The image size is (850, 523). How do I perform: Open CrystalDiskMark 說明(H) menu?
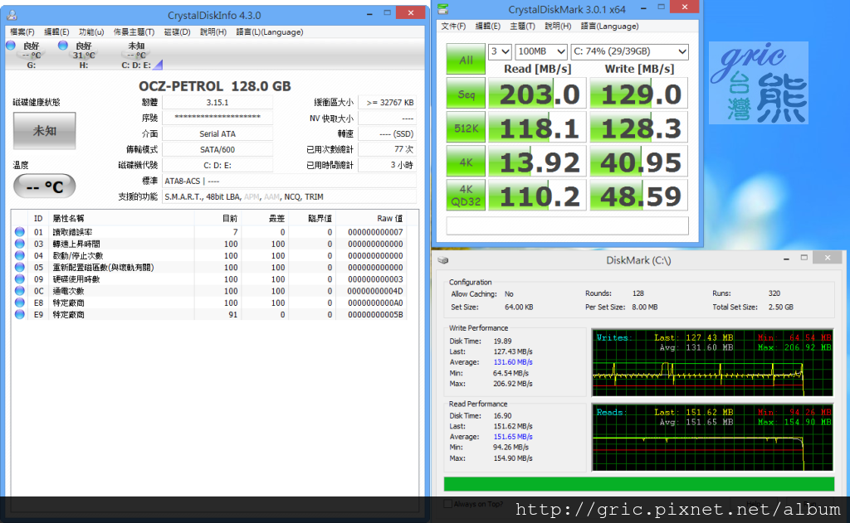click(x=558, y=26)
